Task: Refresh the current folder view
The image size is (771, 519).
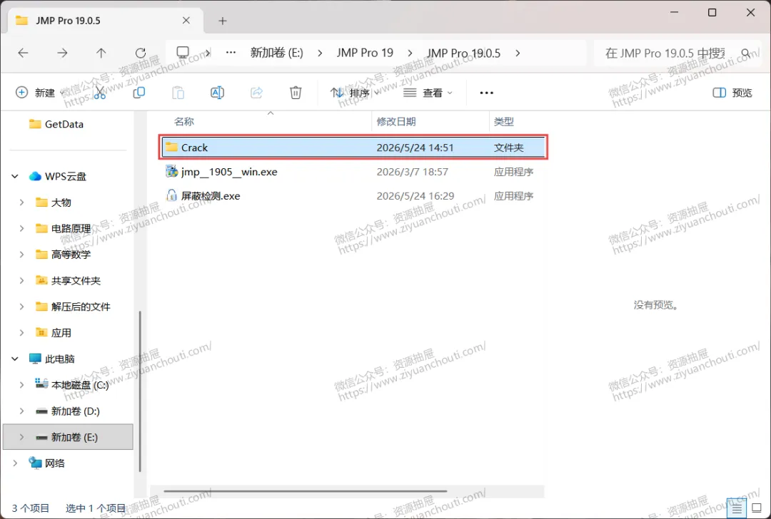Action: click(140, 53)
